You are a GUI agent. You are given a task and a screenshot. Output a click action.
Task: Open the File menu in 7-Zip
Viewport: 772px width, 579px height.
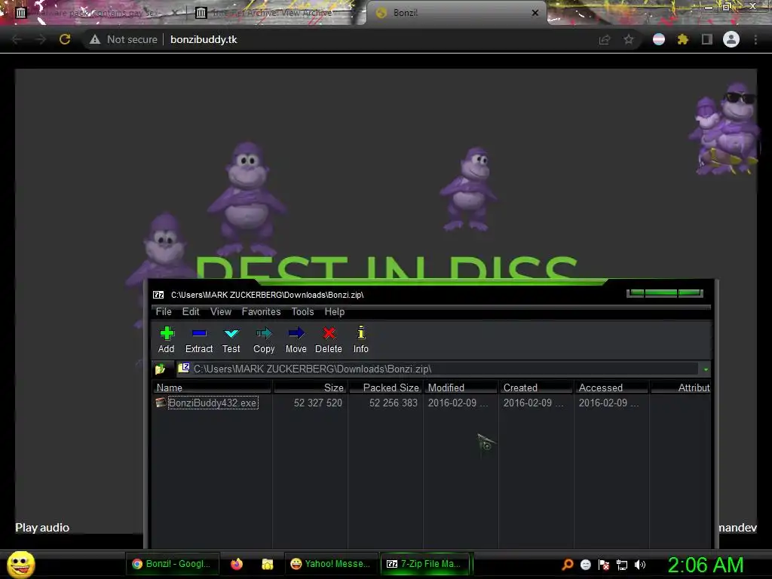click(164, 311)
